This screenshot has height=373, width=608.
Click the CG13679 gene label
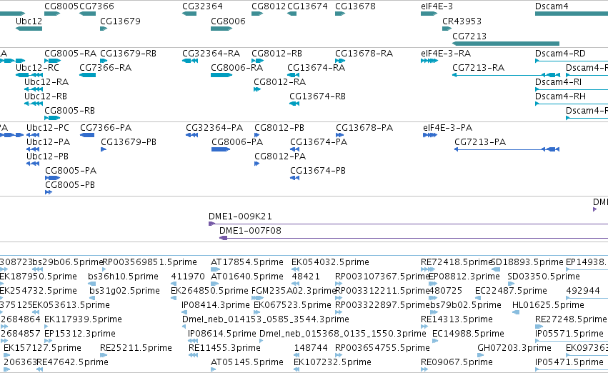(120, 21)
